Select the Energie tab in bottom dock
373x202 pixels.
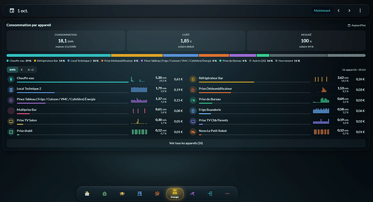click(x=175, y=194)
